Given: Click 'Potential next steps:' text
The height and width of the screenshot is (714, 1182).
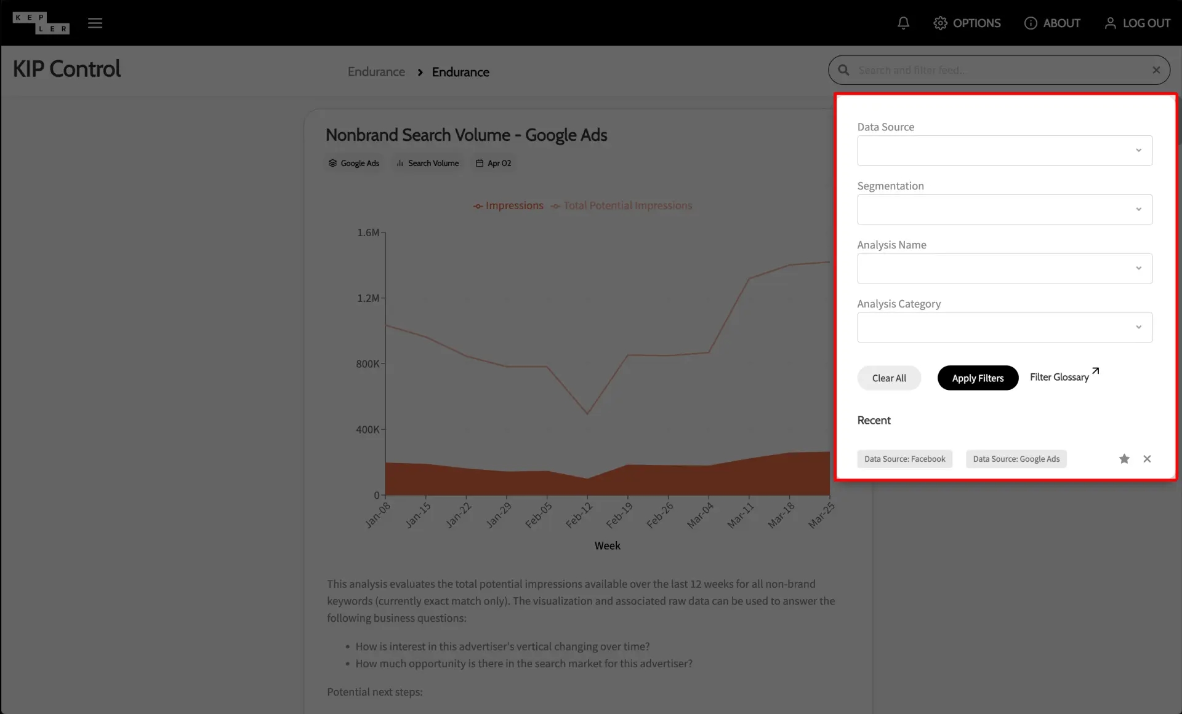Looking at the screenshot, I should pyautogui.click(x=374, y=692).
